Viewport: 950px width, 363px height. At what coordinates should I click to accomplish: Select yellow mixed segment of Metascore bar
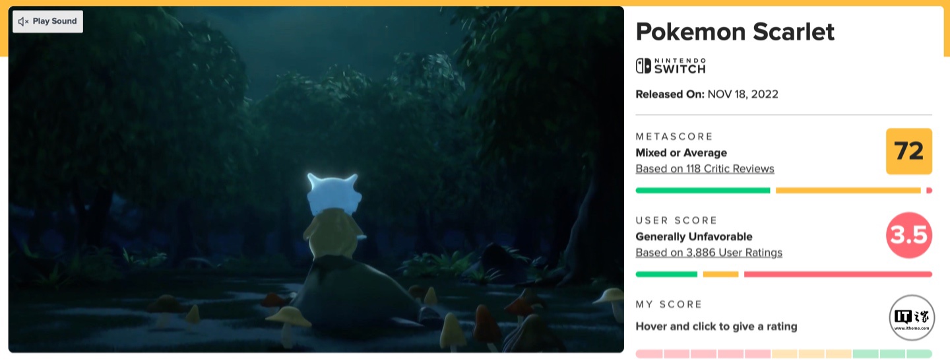(x=848, y=191)
